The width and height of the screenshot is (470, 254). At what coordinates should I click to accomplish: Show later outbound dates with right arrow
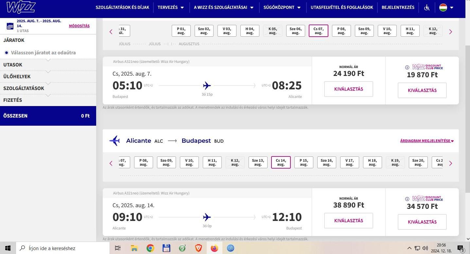pyautogui.click(x=451, y=32)
